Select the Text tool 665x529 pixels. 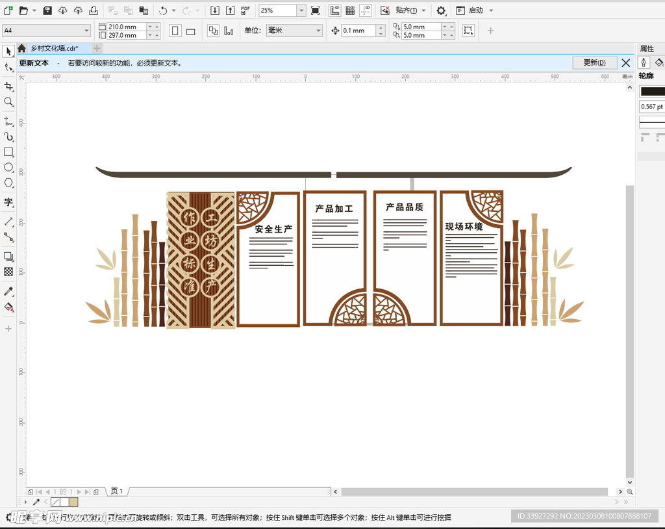coord(8,202)
